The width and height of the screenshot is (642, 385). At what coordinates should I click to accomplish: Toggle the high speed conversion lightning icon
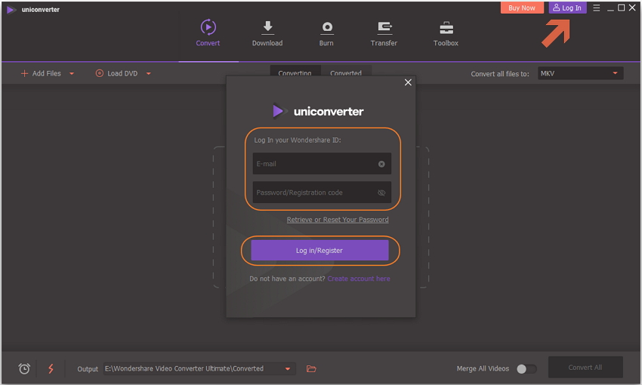(51, 368)
